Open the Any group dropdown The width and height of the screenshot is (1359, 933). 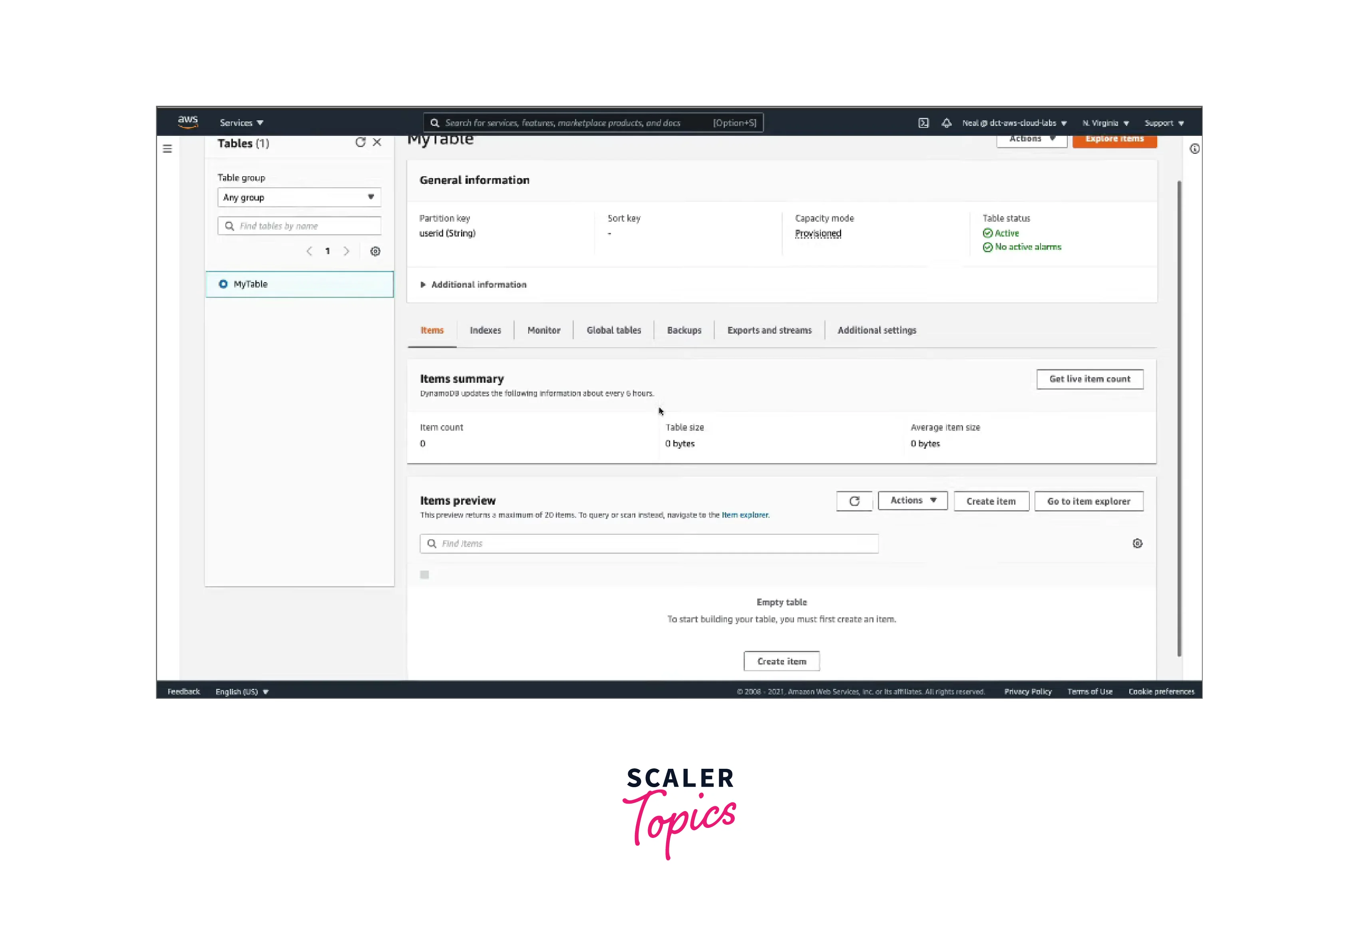tap(299, 198)
